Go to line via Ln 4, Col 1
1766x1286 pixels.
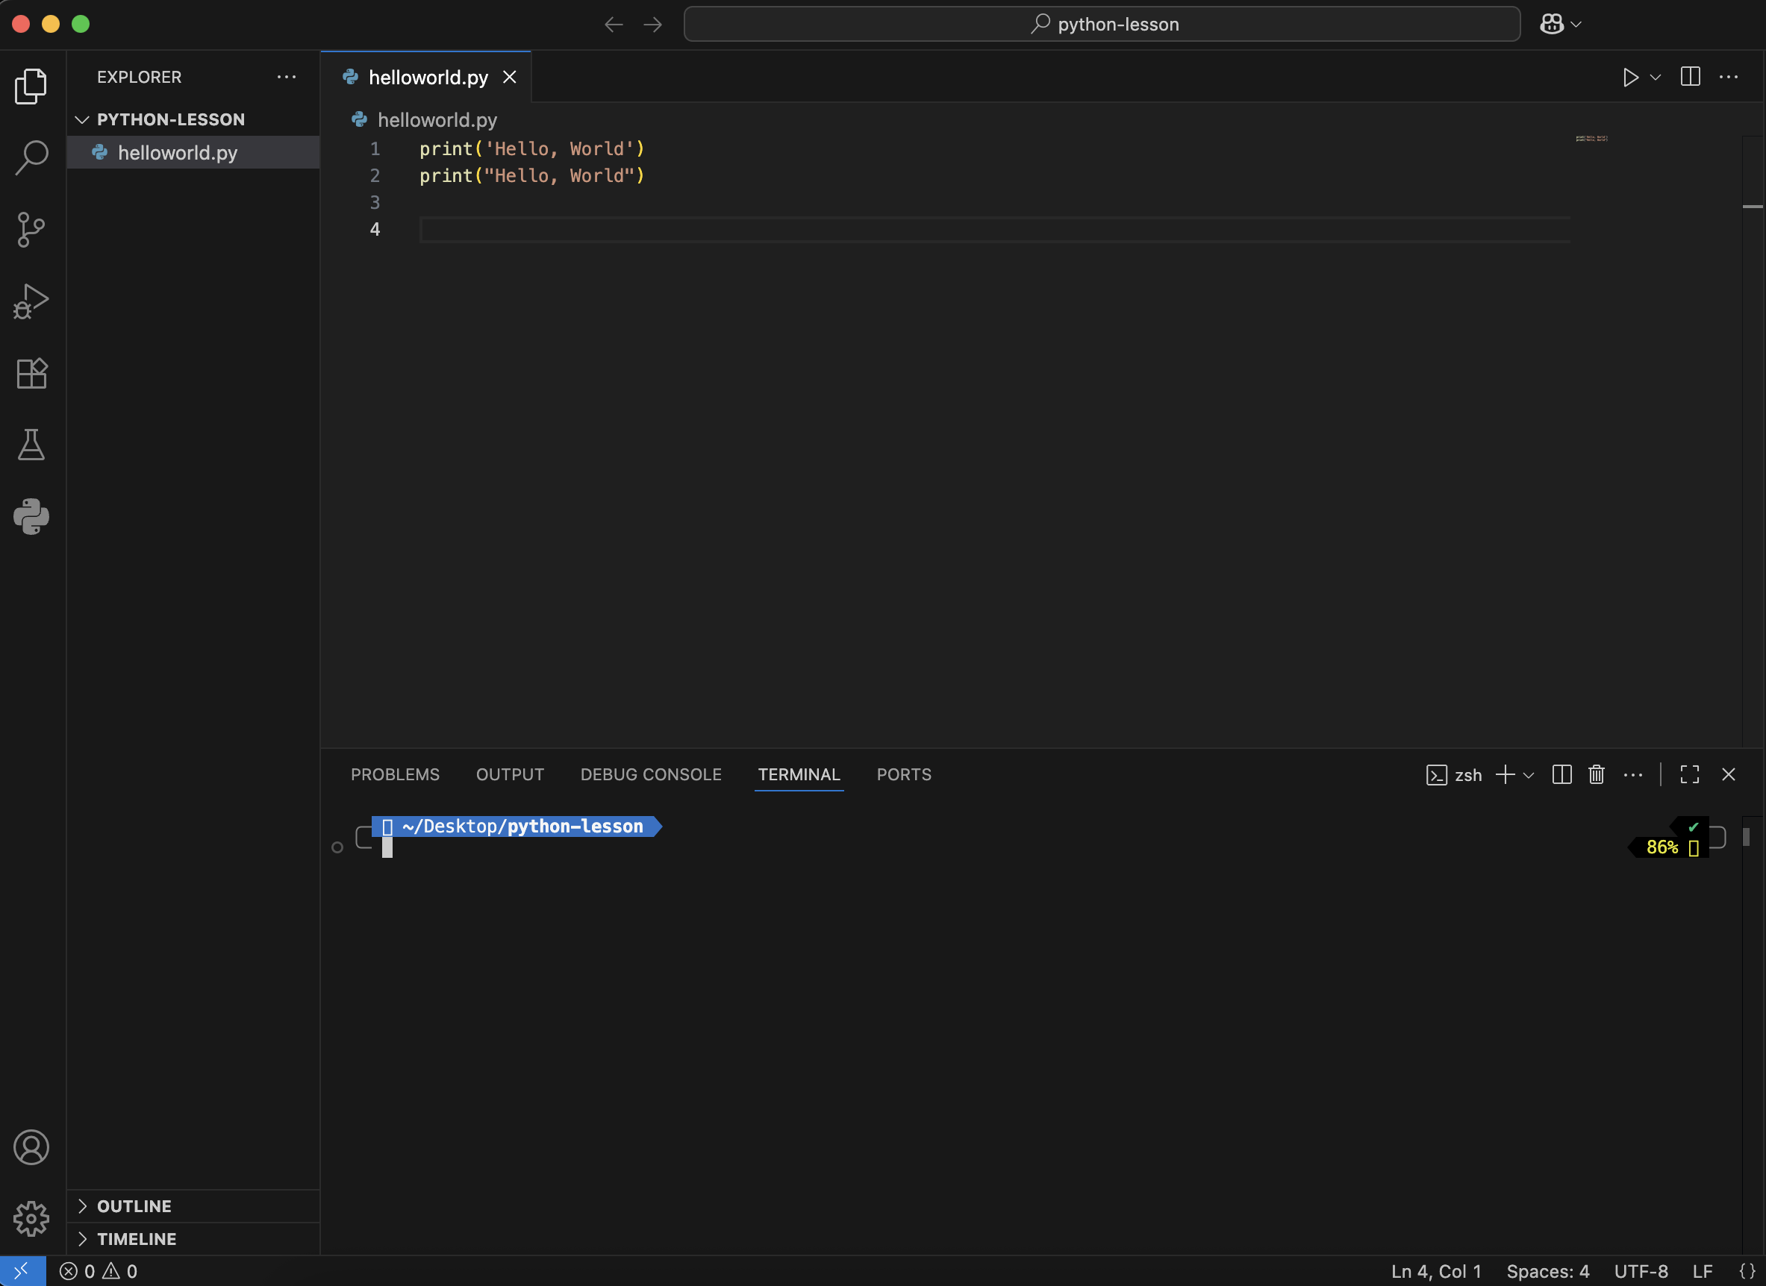click(1437, 1271)
